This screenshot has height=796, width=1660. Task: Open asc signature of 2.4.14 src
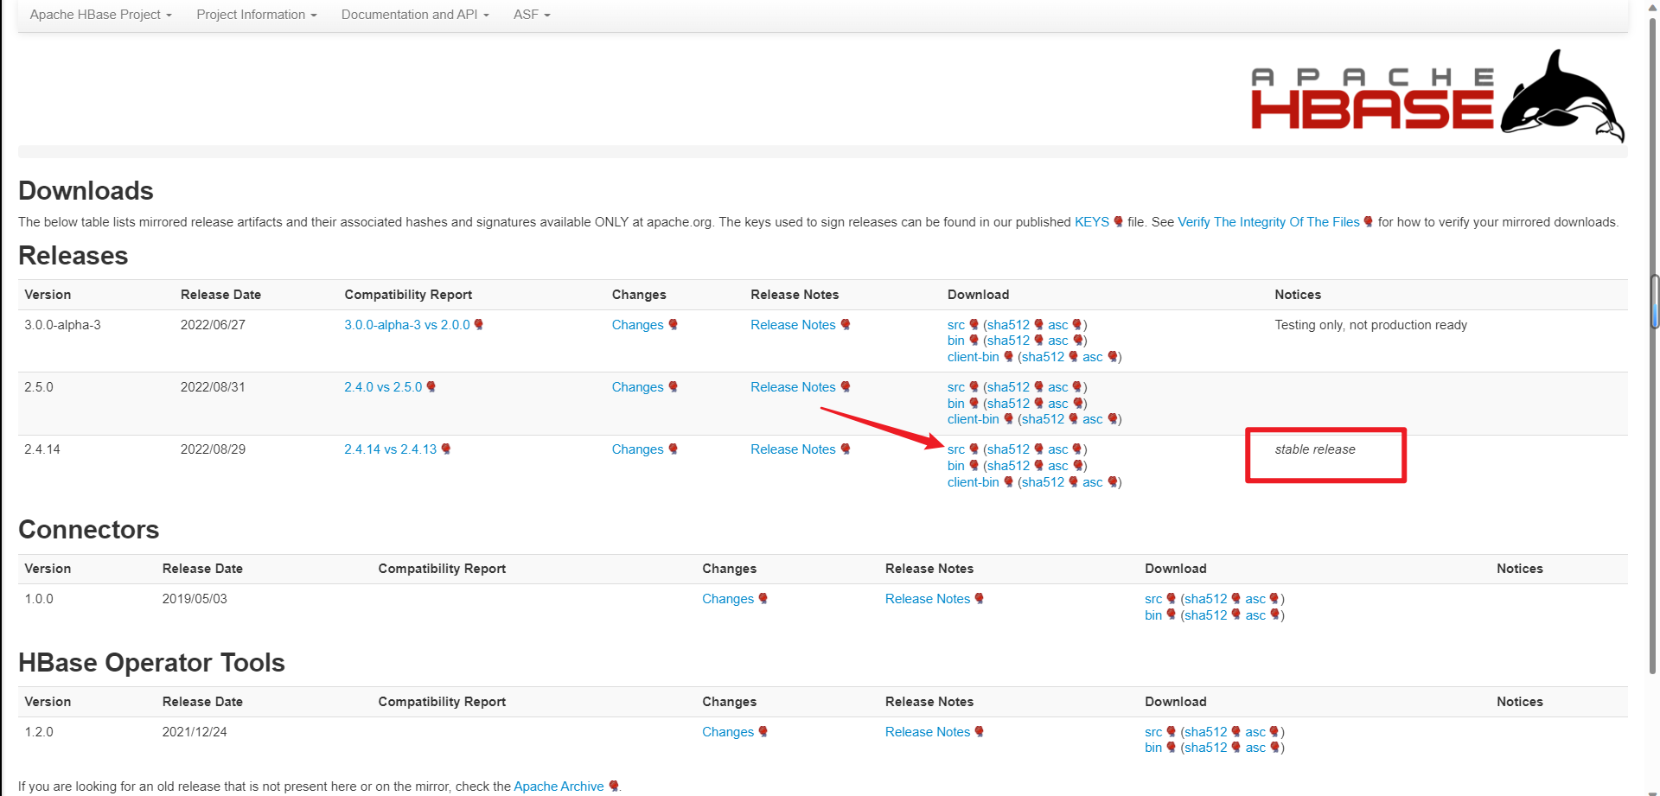(x=1057, y=449)
